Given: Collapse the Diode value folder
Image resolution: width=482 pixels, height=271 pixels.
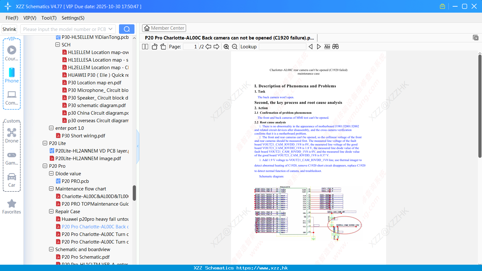Looking at the screenshot, I should pos(51,173).
